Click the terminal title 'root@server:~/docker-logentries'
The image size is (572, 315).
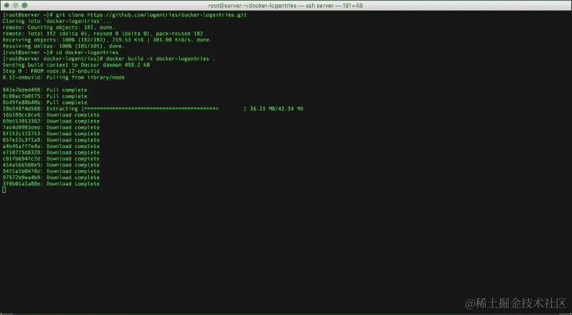tap(252, 6)
